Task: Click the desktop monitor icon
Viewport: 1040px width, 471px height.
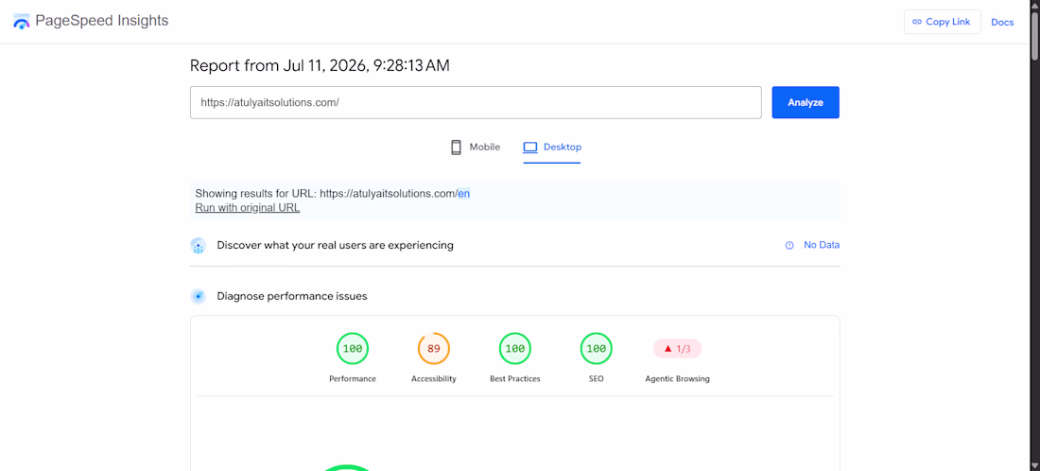Action: pos(530,148)
